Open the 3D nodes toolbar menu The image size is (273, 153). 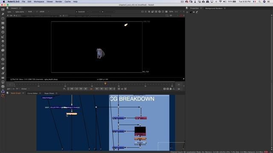pos(3,50)
